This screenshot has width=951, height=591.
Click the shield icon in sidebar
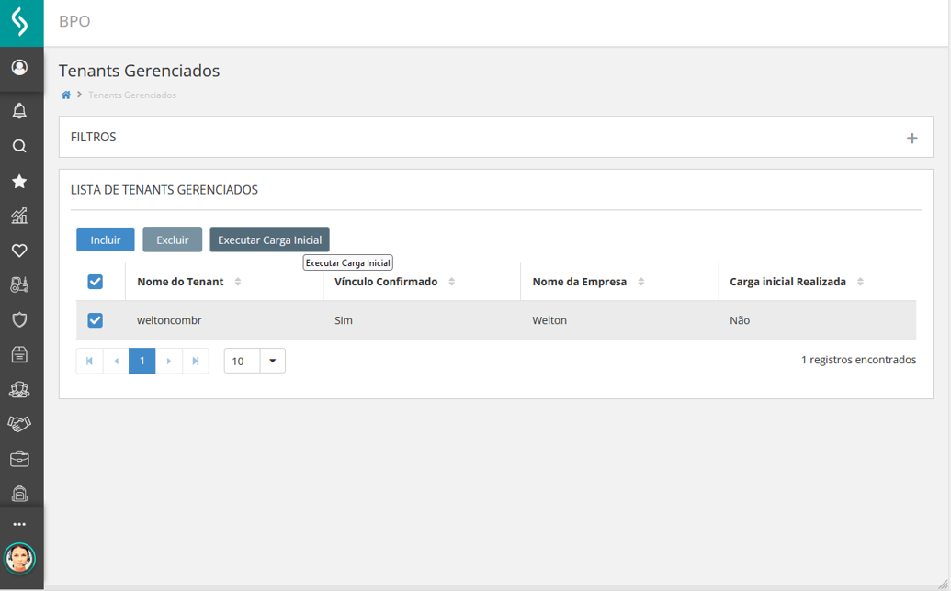coord(19,319)
